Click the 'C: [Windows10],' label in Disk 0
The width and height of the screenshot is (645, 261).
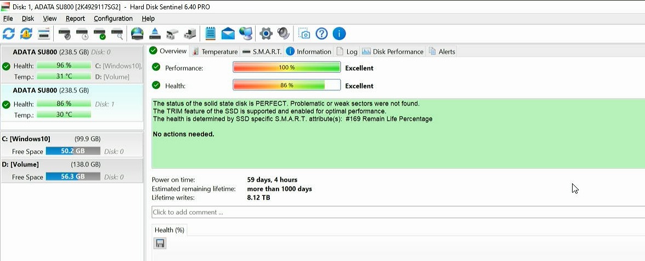pyautogui.click(x=118, y=66)
